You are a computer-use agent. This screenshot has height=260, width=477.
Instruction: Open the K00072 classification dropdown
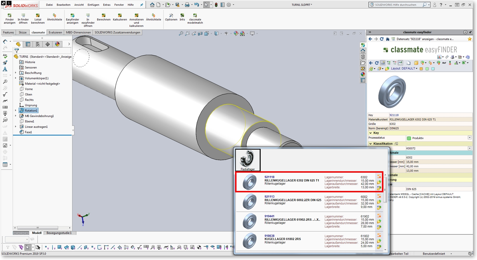pos(470,148)
